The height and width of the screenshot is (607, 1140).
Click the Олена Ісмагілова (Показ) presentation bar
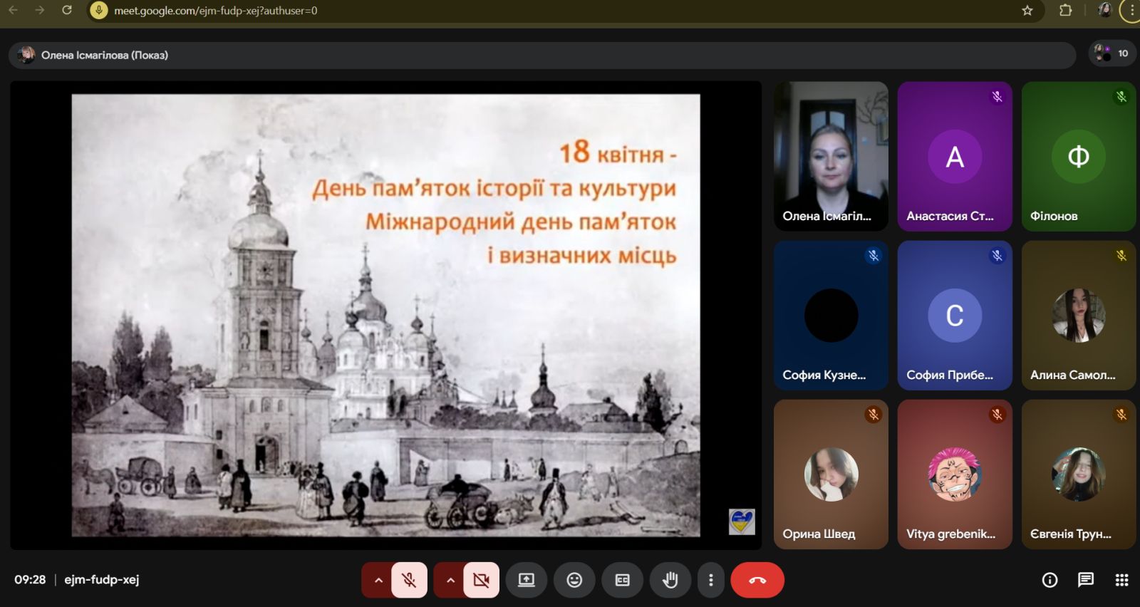(541, 55)
